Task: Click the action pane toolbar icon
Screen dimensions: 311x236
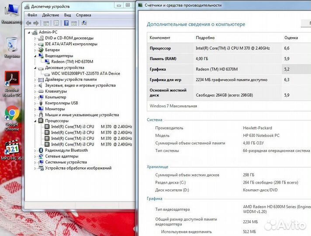Action: 74,23
